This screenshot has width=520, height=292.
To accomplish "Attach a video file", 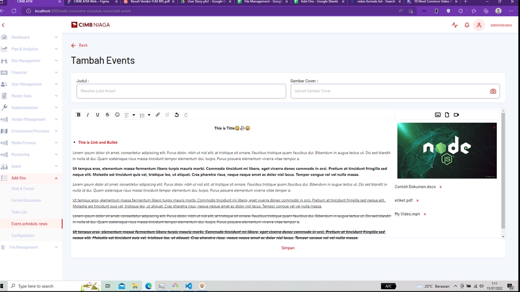I will coord(456,115).
